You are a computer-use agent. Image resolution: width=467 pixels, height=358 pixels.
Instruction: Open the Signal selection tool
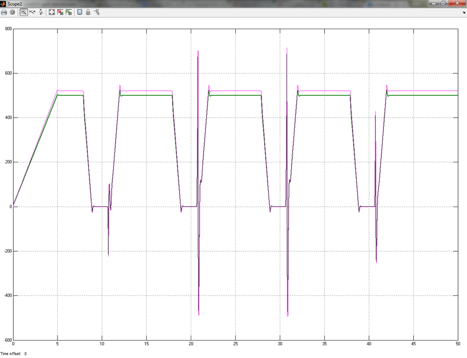click(x=97, y=12)
